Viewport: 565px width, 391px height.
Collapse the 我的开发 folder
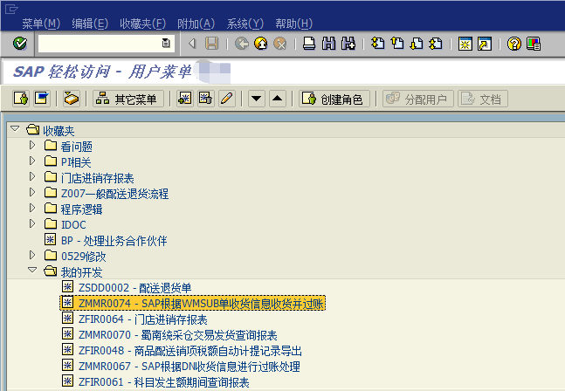click(32, 270)
